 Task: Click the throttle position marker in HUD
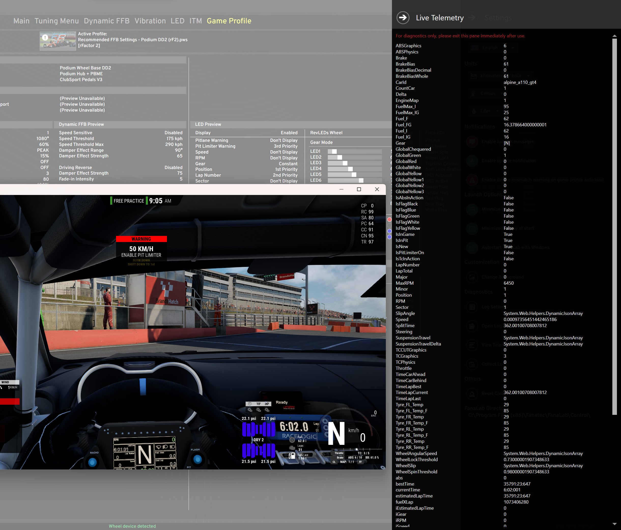click(356, 449)
